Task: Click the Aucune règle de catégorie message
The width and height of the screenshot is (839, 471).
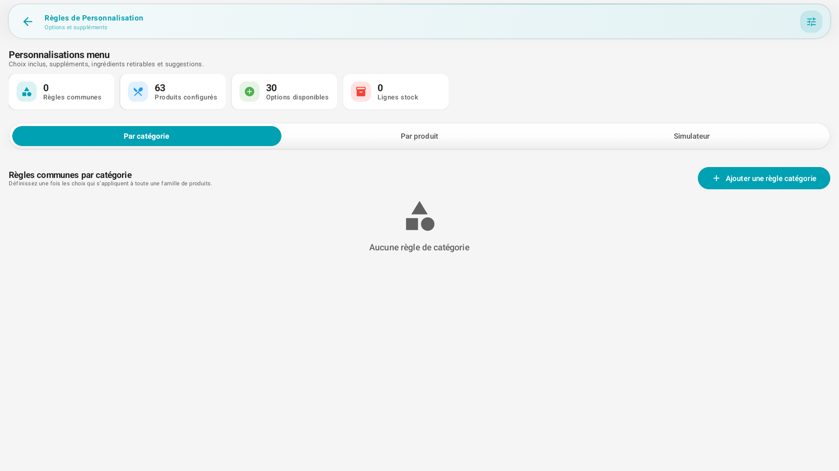Action: [419, 248]
